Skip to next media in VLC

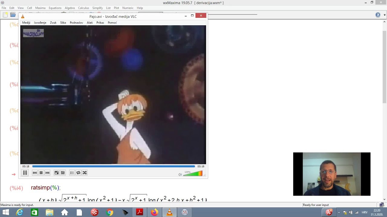(47, 173)
